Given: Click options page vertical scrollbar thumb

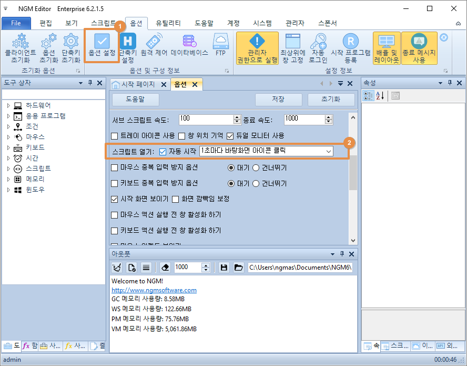Looking at the screenshot, I should pyautogui.click(x=353, y=172).
